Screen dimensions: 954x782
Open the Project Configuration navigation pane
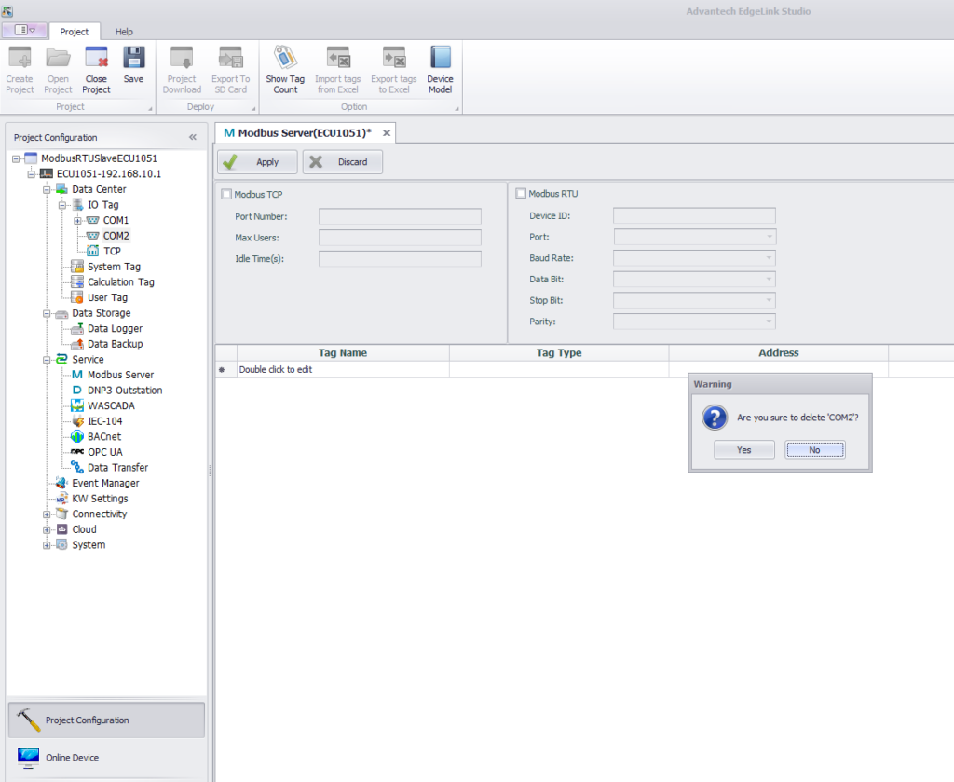(x=106, y=720)
